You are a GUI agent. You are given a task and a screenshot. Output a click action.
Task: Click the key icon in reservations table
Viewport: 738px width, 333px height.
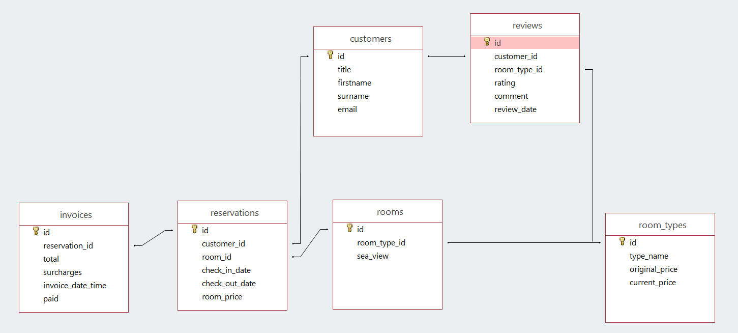coord(194,230)
